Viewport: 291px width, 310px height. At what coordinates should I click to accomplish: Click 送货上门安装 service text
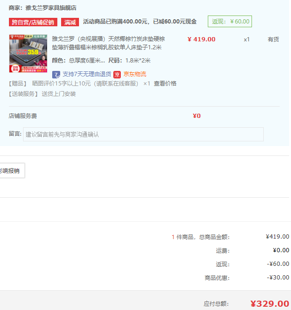tap(59, 94)
